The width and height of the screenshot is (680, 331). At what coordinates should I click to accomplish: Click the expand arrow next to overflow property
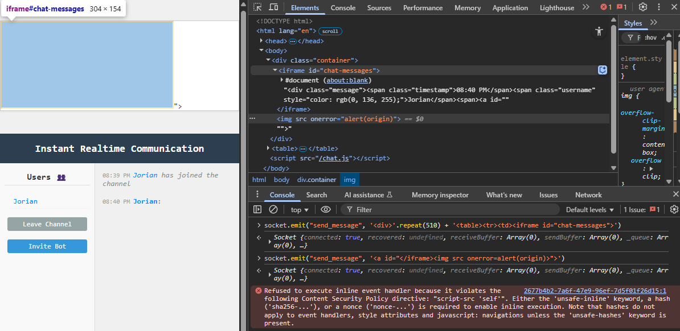pos(652,168)
